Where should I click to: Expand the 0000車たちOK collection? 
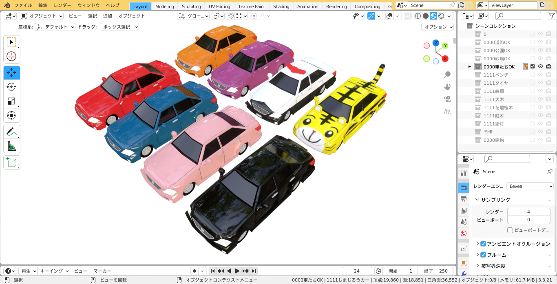coord(469,66)
